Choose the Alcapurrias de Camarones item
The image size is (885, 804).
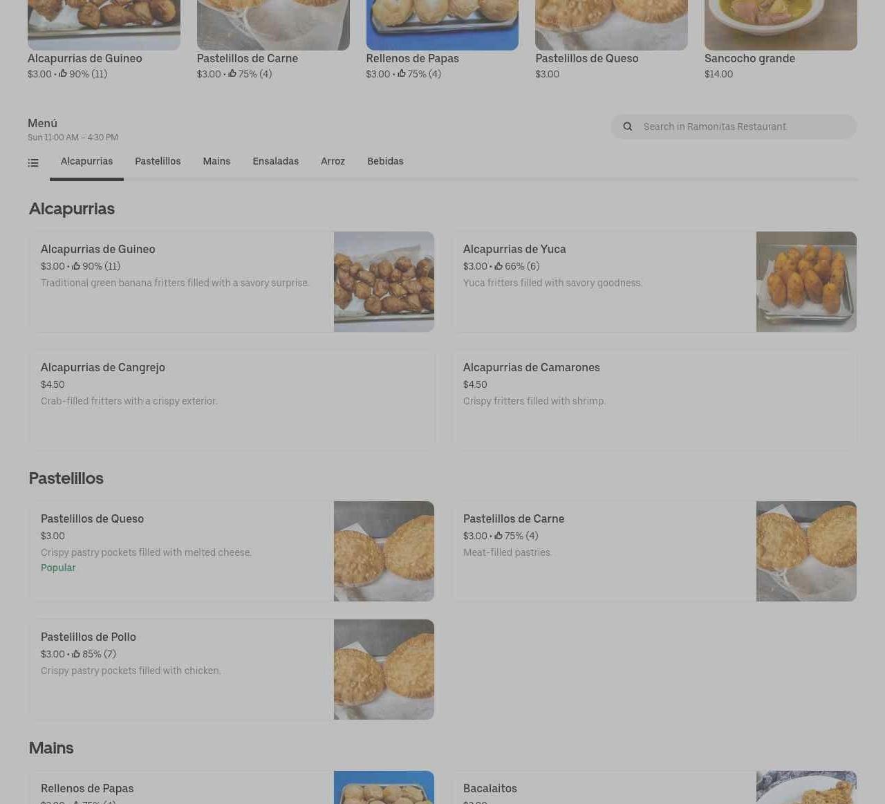654,400
